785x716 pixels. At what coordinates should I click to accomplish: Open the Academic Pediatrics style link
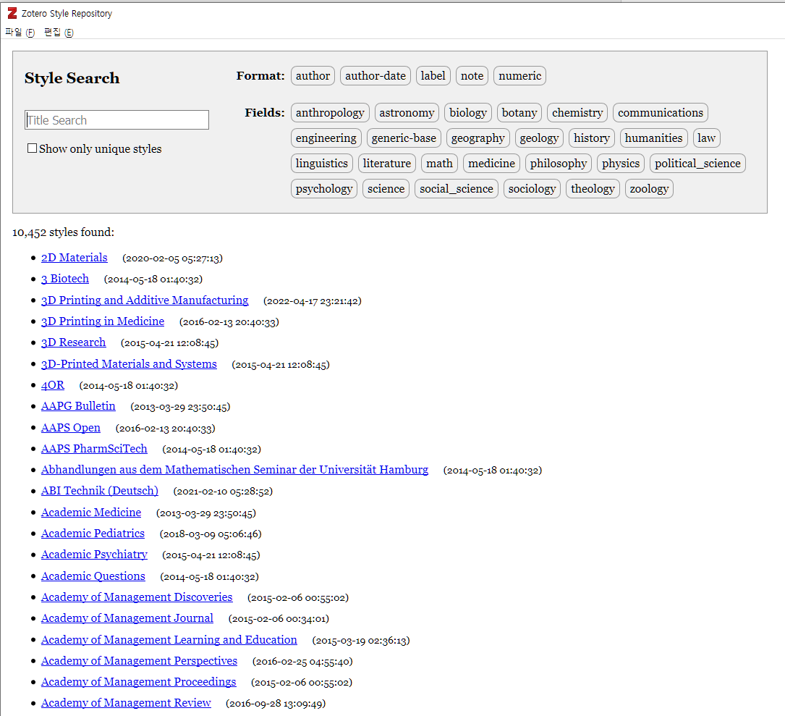(93, 533)
